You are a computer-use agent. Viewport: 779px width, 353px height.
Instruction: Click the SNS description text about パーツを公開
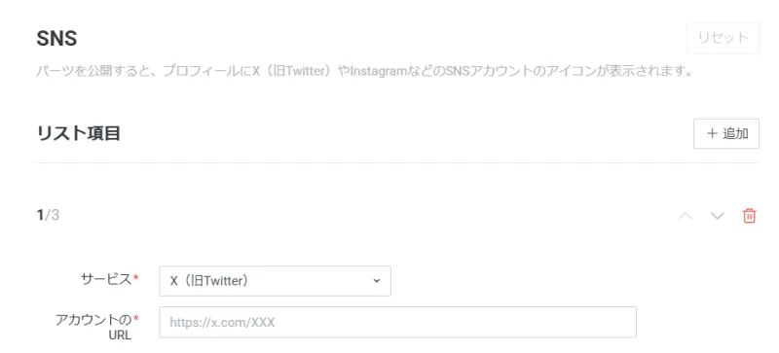364,71
